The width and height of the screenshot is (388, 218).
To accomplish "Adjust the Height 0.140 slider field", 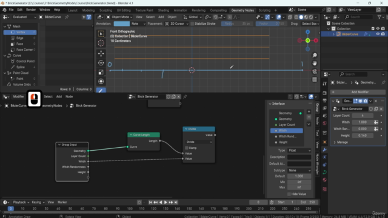I will pos(363,136).
